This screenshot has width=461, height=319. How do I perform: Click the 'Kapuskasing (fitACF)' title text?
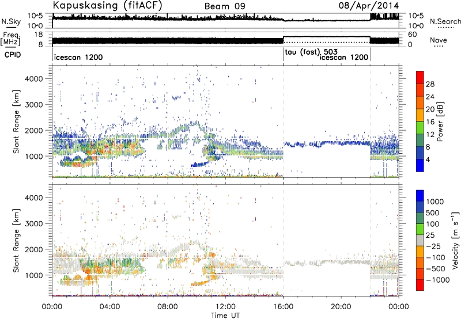(x=107, y=5)
